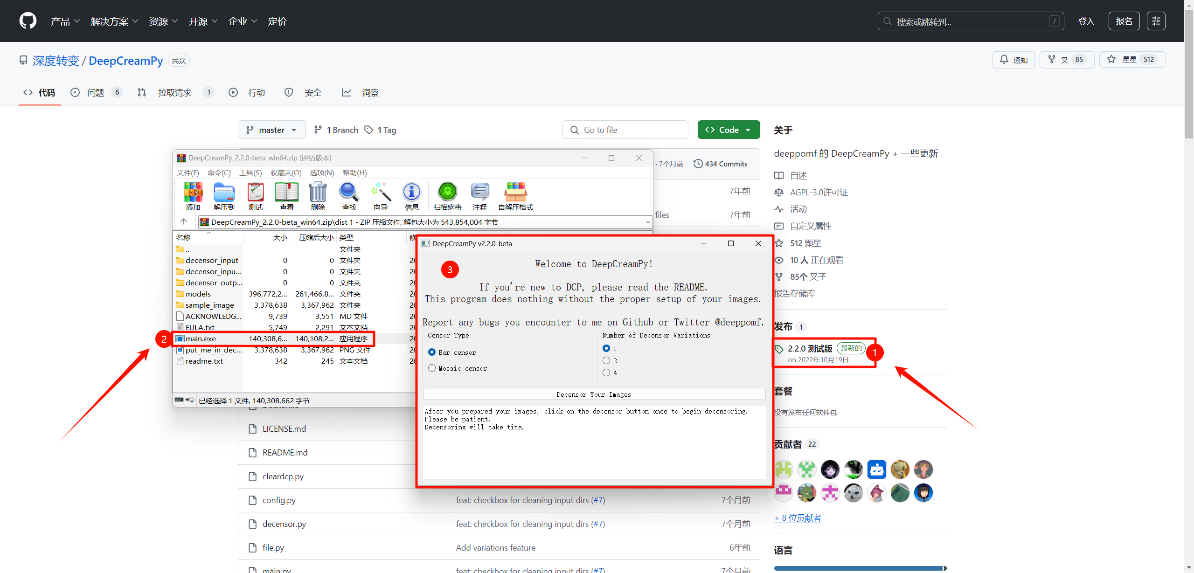Viewport: 1194px width, 573px height.
Task: Click the up-one-level arrow in WinRAR
Action: click(x=184, y=222)
